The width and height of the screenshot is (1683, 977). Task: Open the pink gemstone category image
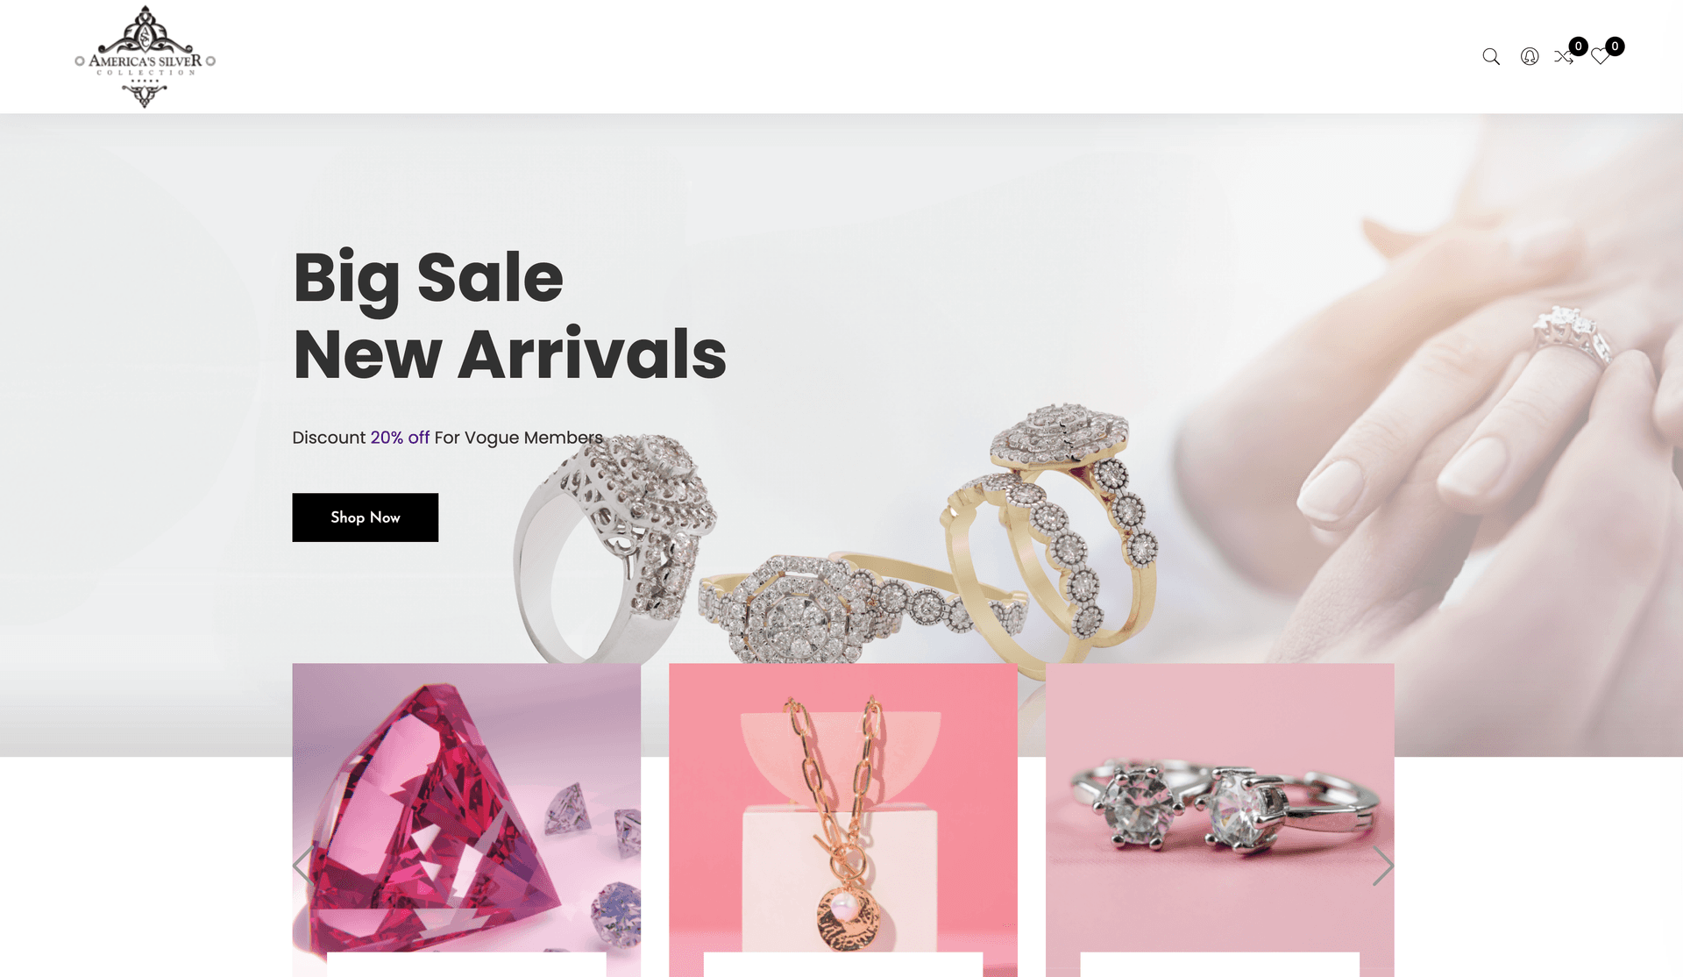(x=466, y=807)
